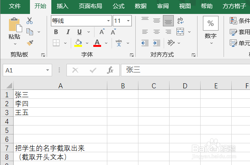Image resolution: width=250 pixels, height=165 pixels.
Task: Click the Paste clipboard icon
Action: (x=15, y=25)
